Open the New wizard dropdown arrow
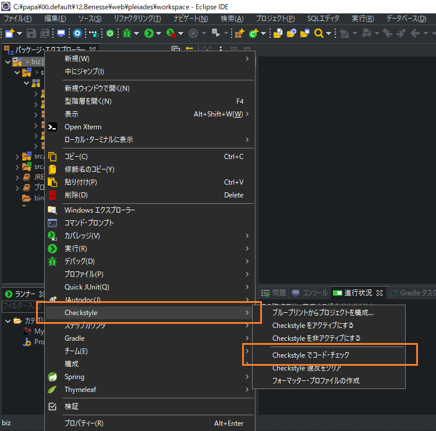 (x=19, y=33)
